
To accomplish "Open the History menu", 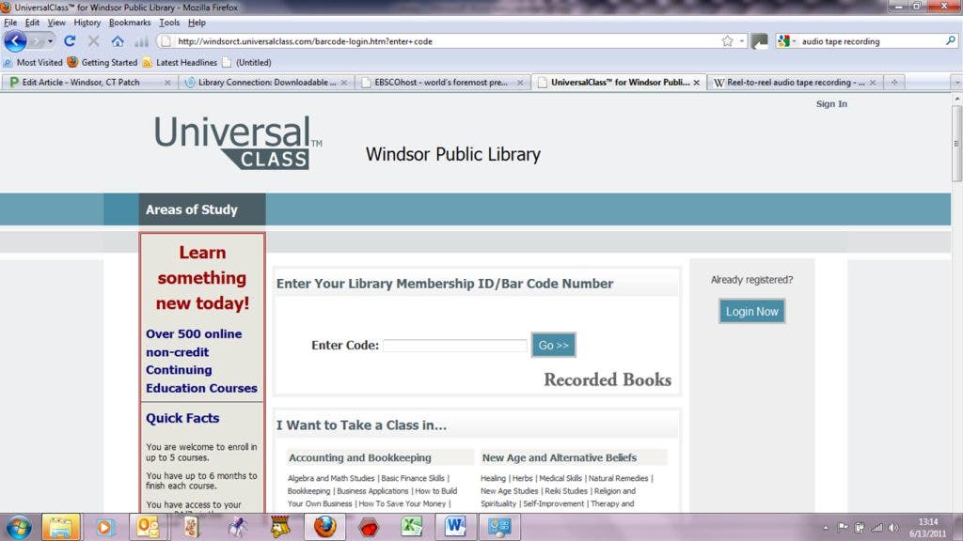I will (x=87, y=23).
